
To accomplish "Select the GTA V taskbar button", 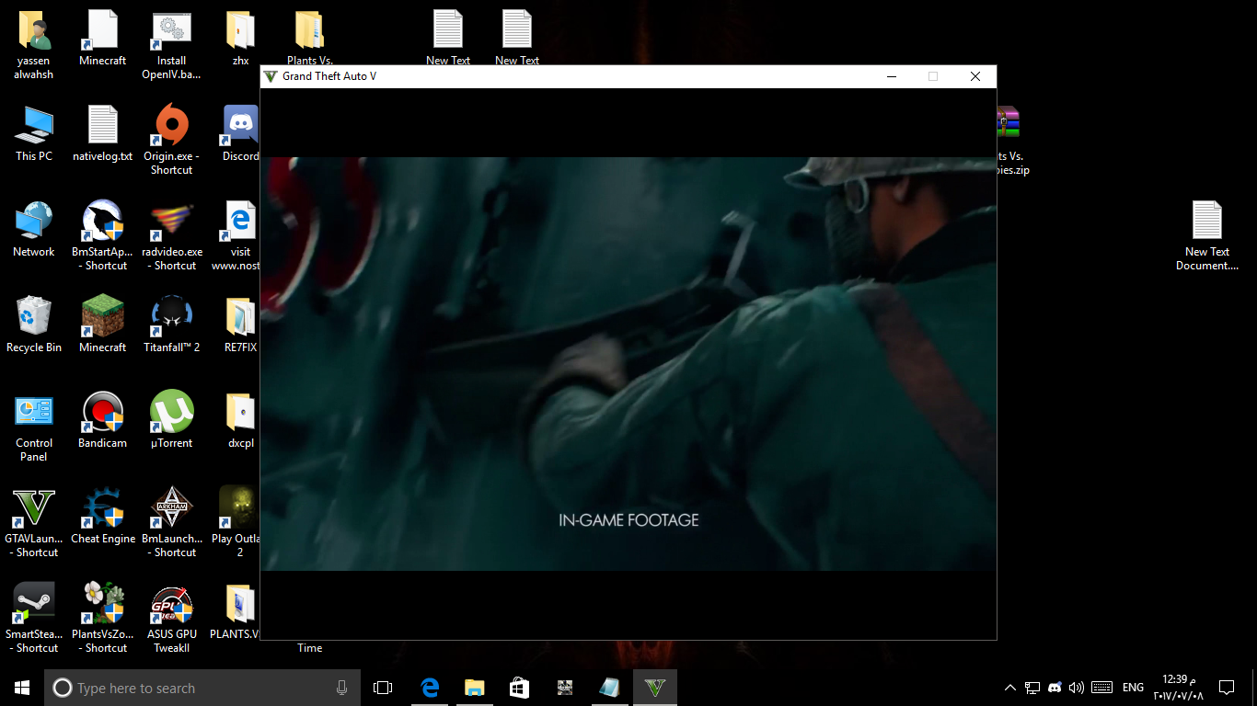I will (655, 688).
